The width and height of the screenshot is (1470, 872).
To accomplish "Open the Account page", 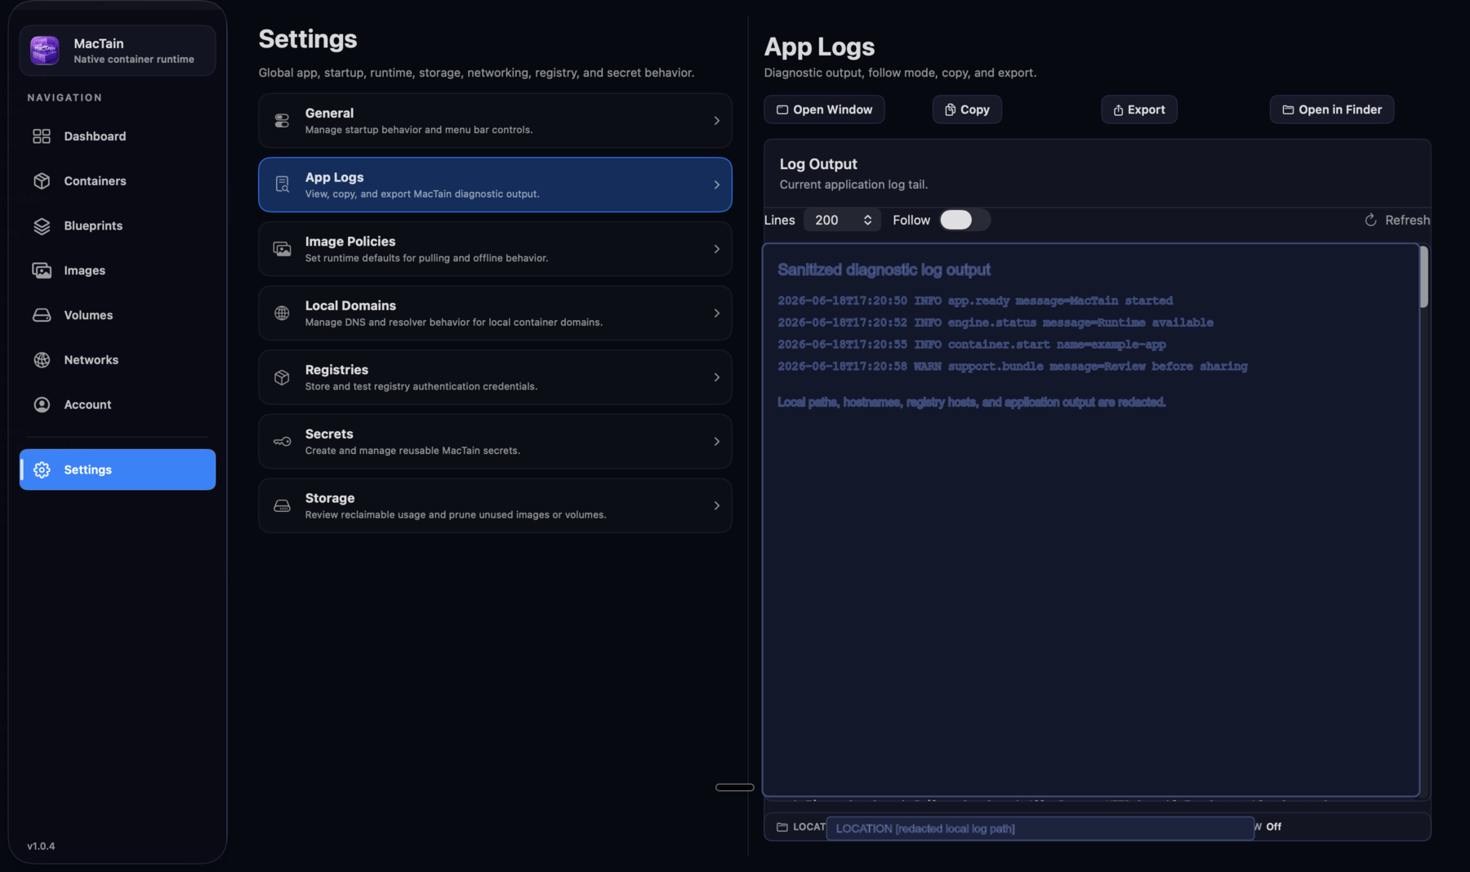I will coord(118,405).
